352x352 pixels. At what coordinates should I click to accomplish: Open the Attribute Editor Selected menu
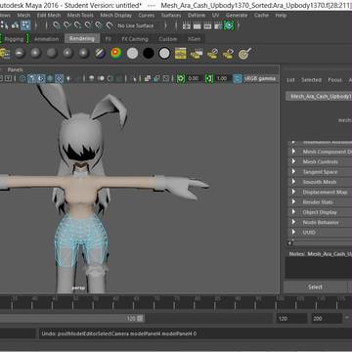[311, 80]
